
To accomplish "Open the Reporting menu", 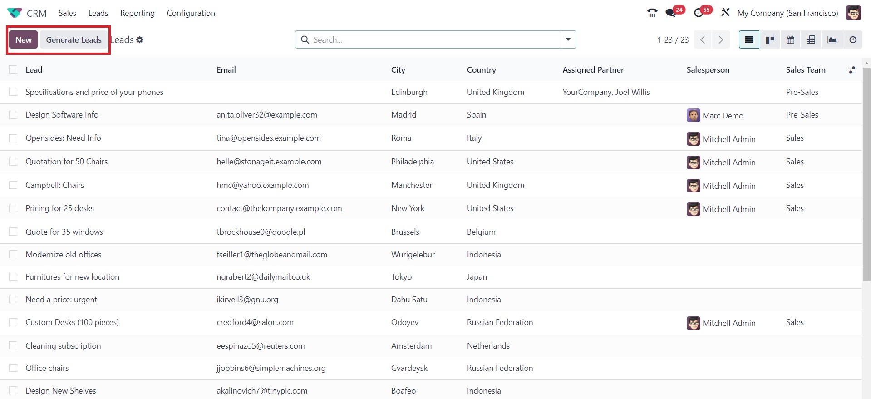I will tap(137, 13).
